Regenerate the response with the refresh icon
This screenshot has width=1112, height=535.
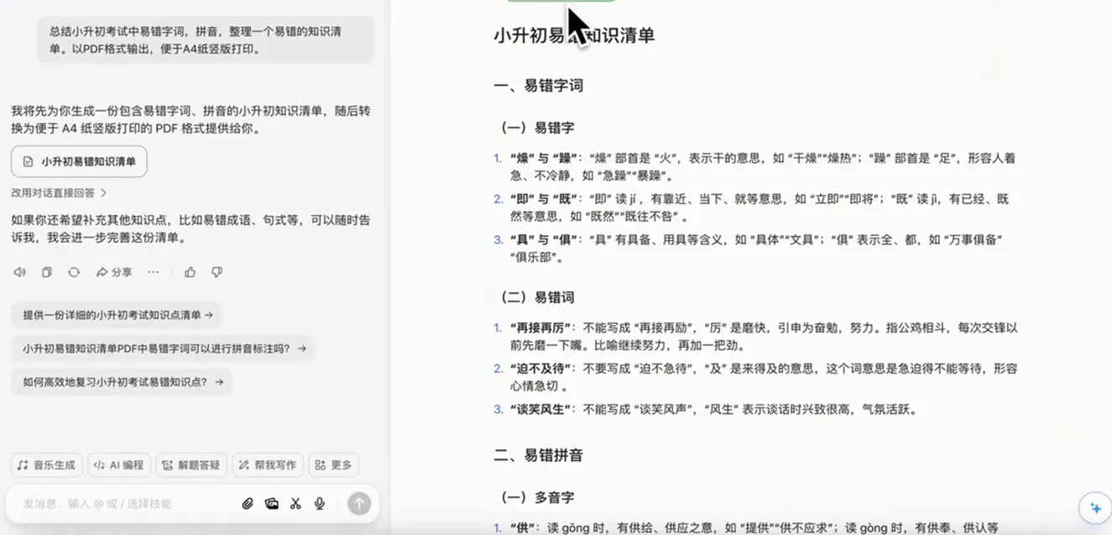pos(74,271)
